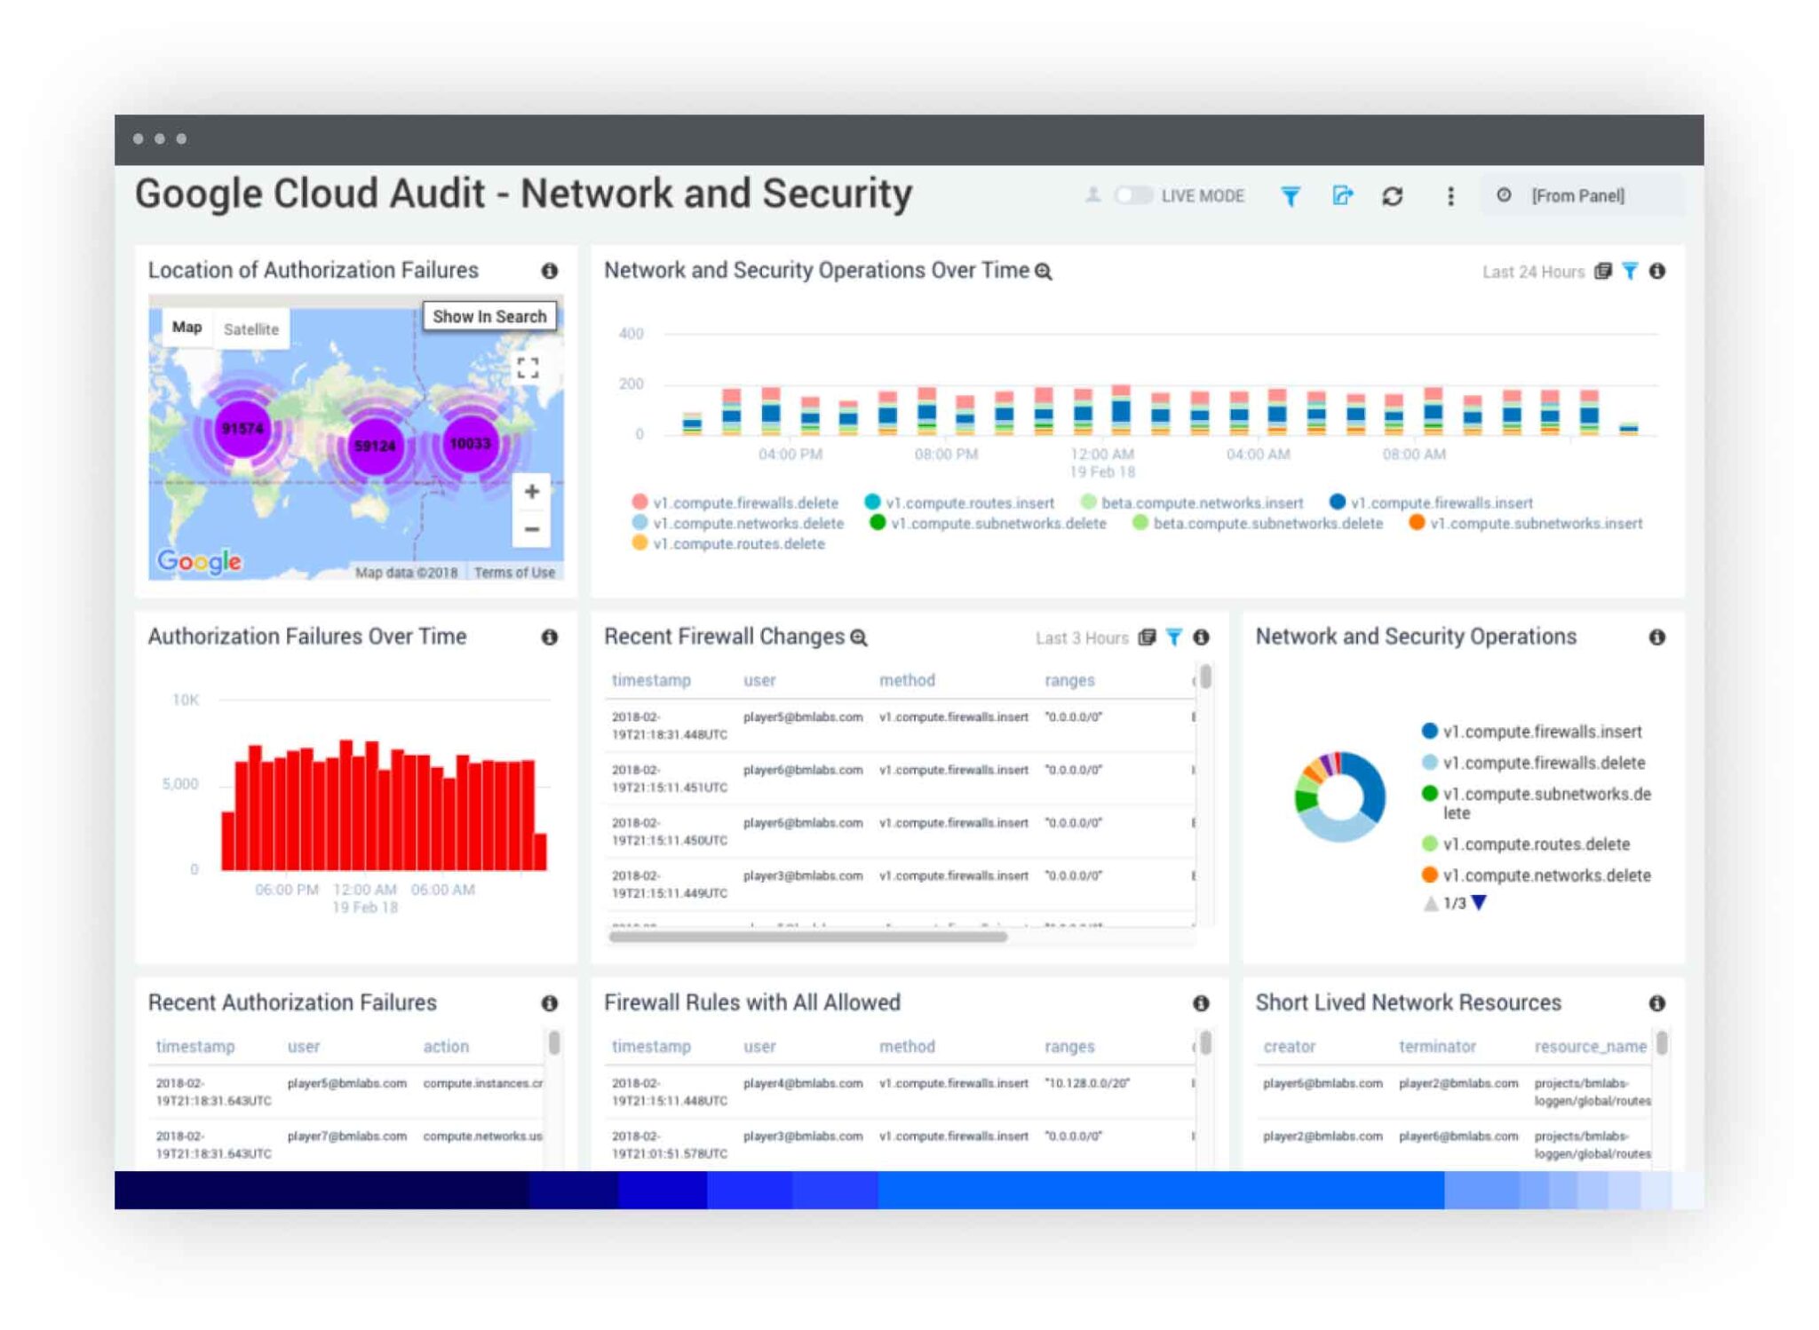Click the Recent Firewall Changes horizontal scrollbar
The image size is (1819, 1330).
click(x=807, y=937)
